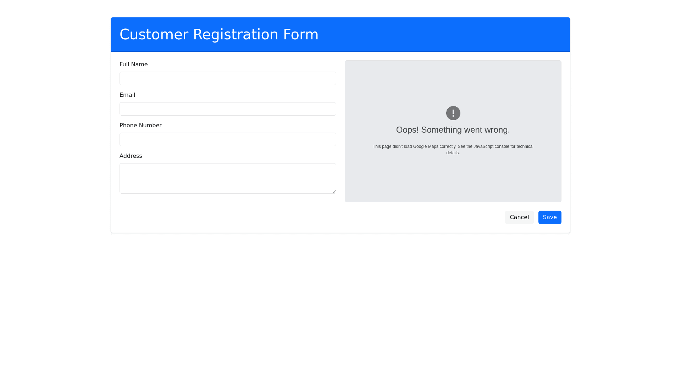This screenshot has width=681, height=383.
Task: Save the customer registration form
Action: 549,217
